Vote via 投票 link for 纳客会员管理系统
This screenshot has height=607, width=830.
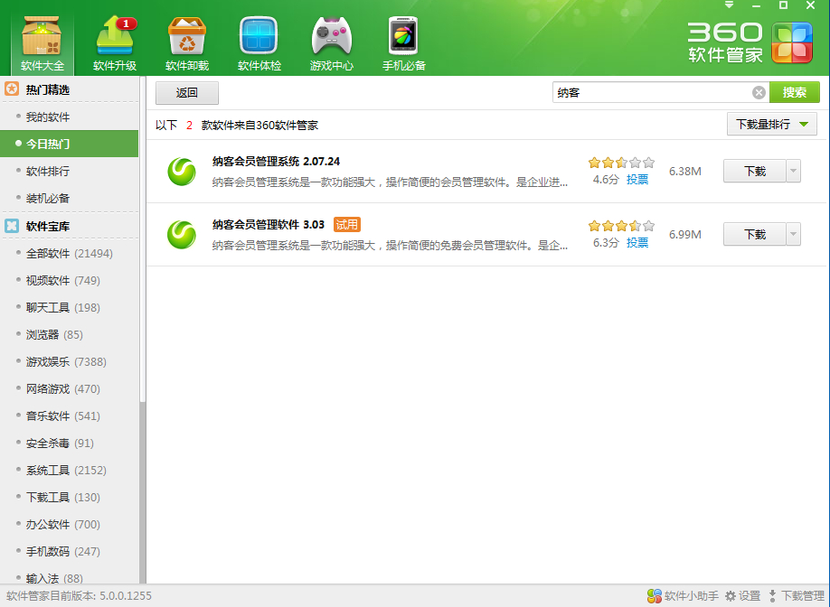click(x=637, y=179)
